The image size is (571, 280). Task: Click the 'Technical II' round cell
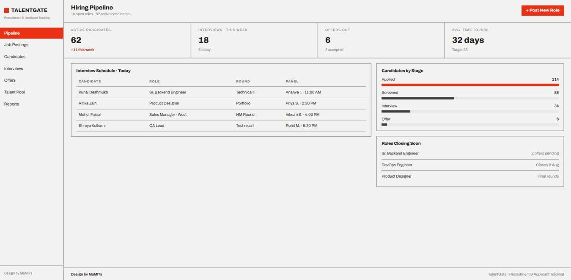click(246, 92)
